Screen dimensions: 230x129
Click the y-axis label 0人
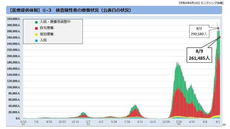click(x=18, y=118)
